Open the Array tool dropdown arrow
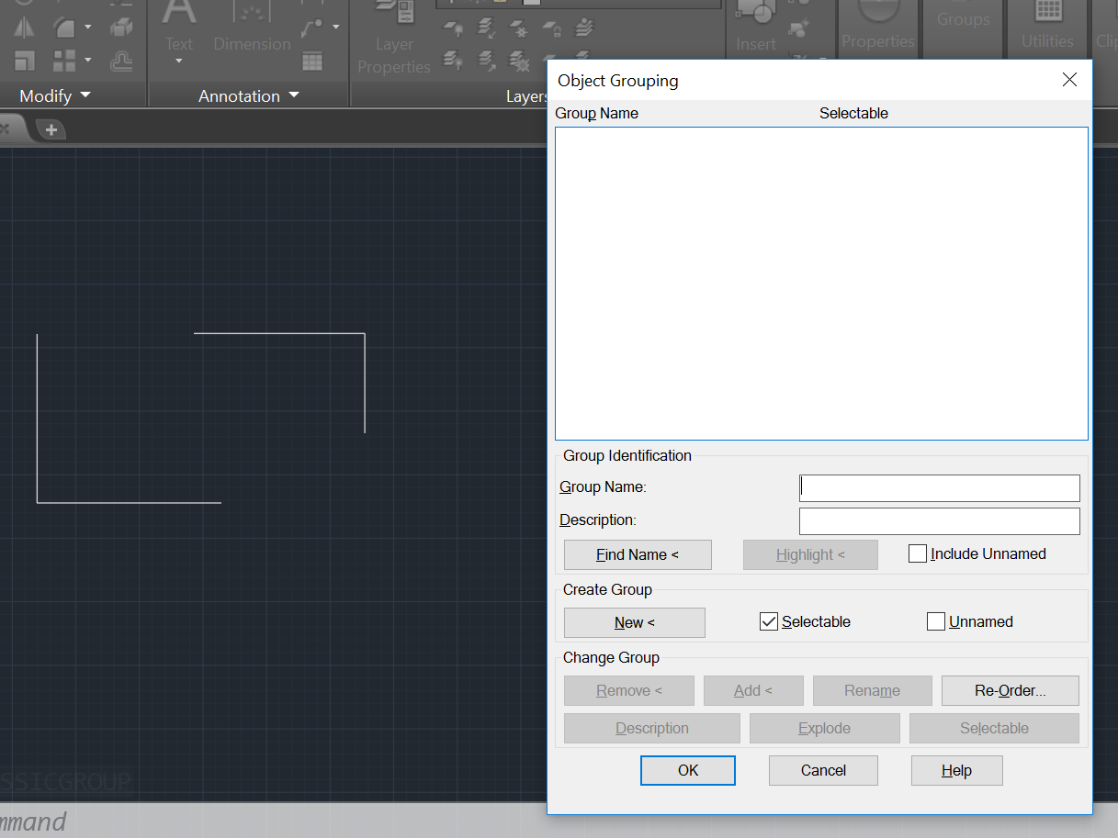1118x838 pixels. click(x=88, y=61)
